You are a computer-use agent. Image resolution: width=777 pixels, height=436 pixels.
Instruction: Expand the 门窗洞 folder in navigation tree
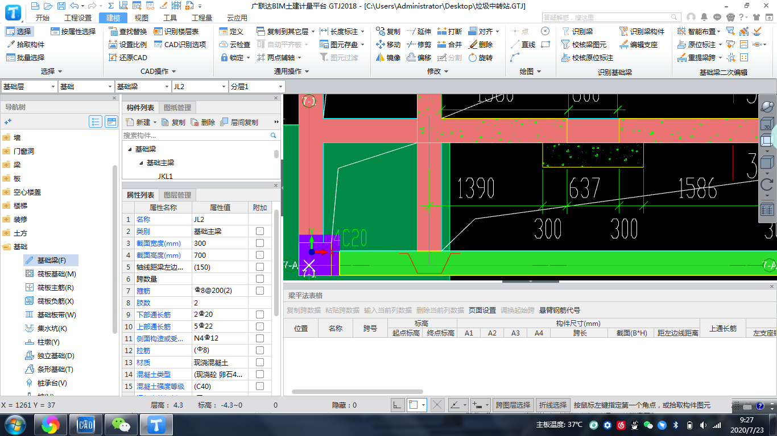[6, 151]
